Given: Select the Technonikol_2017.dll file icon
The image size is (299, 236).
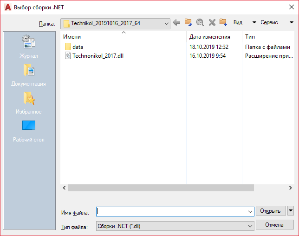Looking at the screenshot, I should [68, 56].
